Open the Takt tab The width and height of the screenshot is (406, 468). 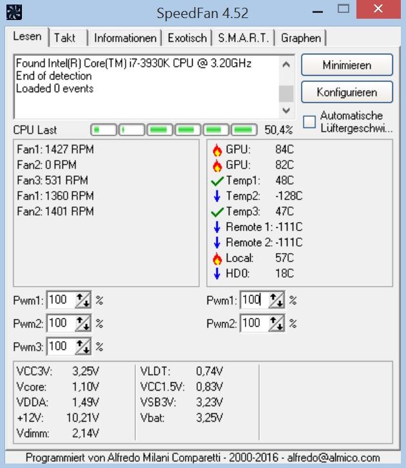68,38
